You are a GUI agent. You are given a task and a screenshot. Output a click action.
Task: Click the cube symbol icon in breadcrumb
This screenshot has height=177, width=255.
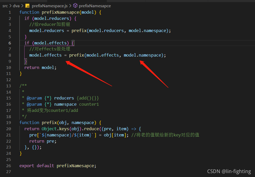tap(75, 6)
